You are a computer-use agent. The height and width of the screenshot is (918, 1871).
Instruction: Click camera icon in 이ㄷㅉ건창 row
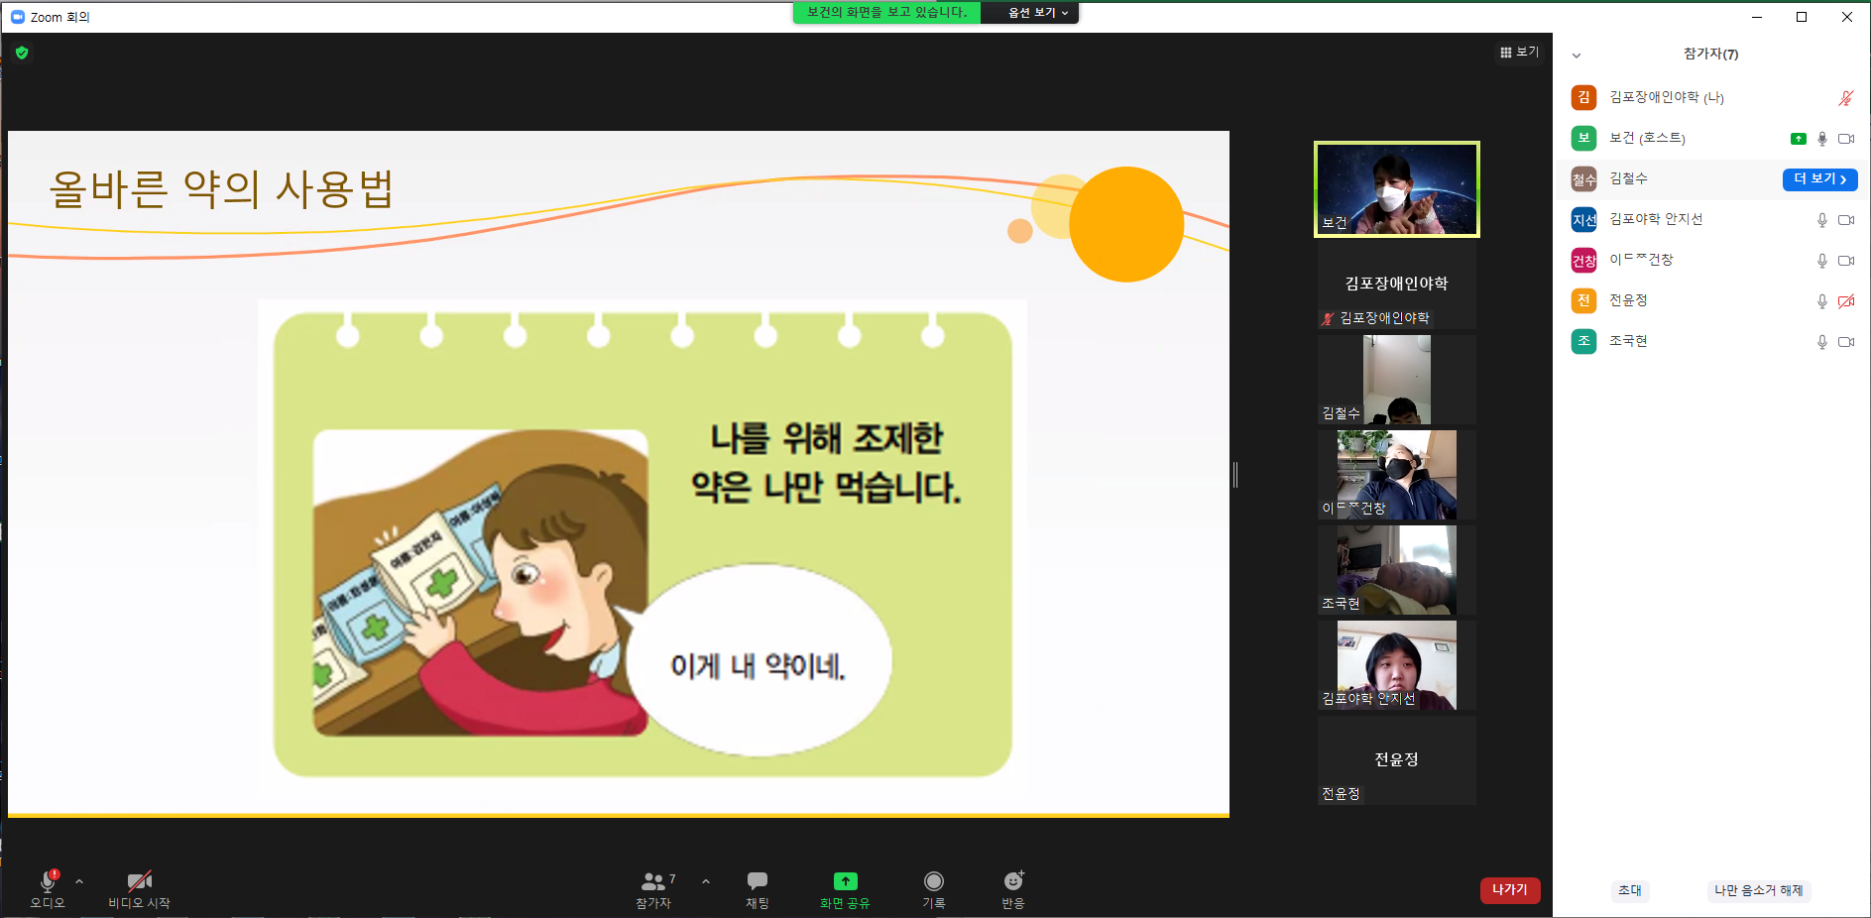tap(1846, 261)
